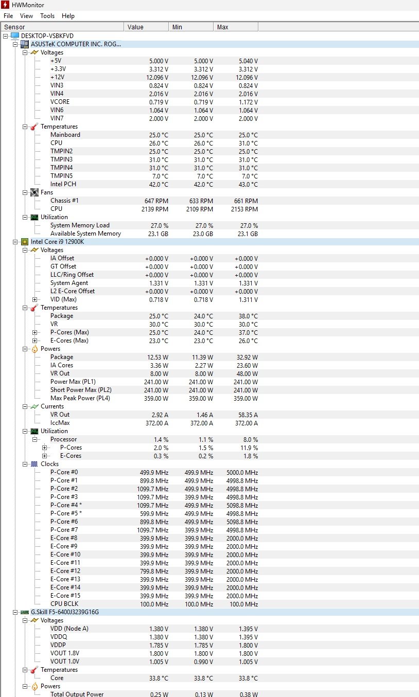Click the DESKTOP-VSBKFVD computer icon
The image size is (419, 697).
(x=15, y=35)
